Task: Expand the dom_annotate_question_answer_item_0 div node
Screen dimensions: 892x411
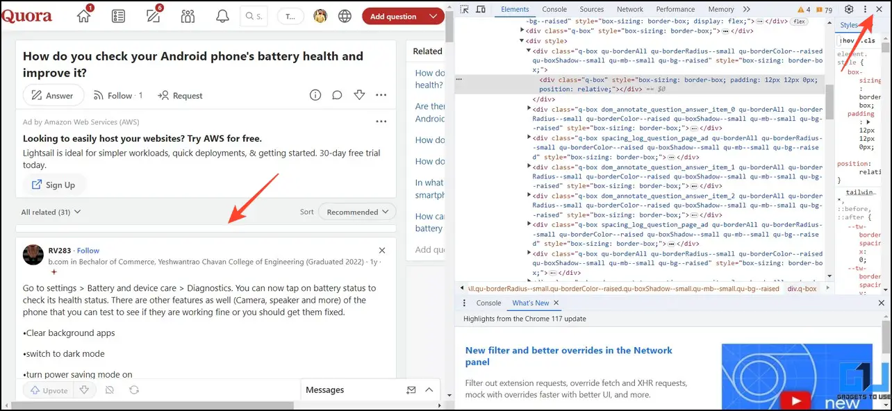Action: pyautogui.click(x=529, y=109)
